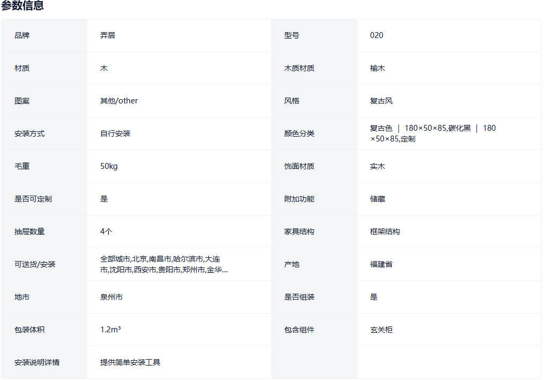
Task: Click the 提供简单安装工具 installation details text
Action: (130, 362)
